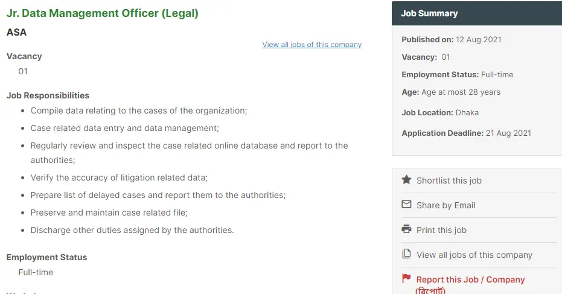The width and height of the screenshot is (562, 294).
Task: Click the Employment Status heading in main content
Action: pyautogui.click(x=46, y=257)
